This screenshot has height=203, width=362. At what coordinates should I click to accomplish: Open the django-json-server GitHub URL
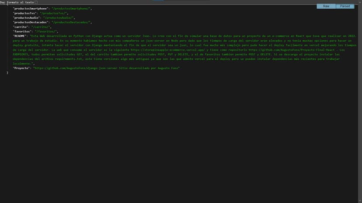(x=76, y=68)
